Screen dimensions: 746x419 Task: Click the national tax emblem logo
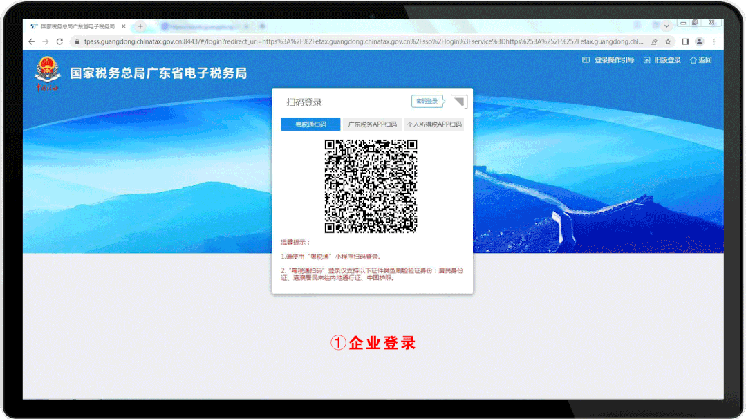pyautogui.click(x=47, y=73)
